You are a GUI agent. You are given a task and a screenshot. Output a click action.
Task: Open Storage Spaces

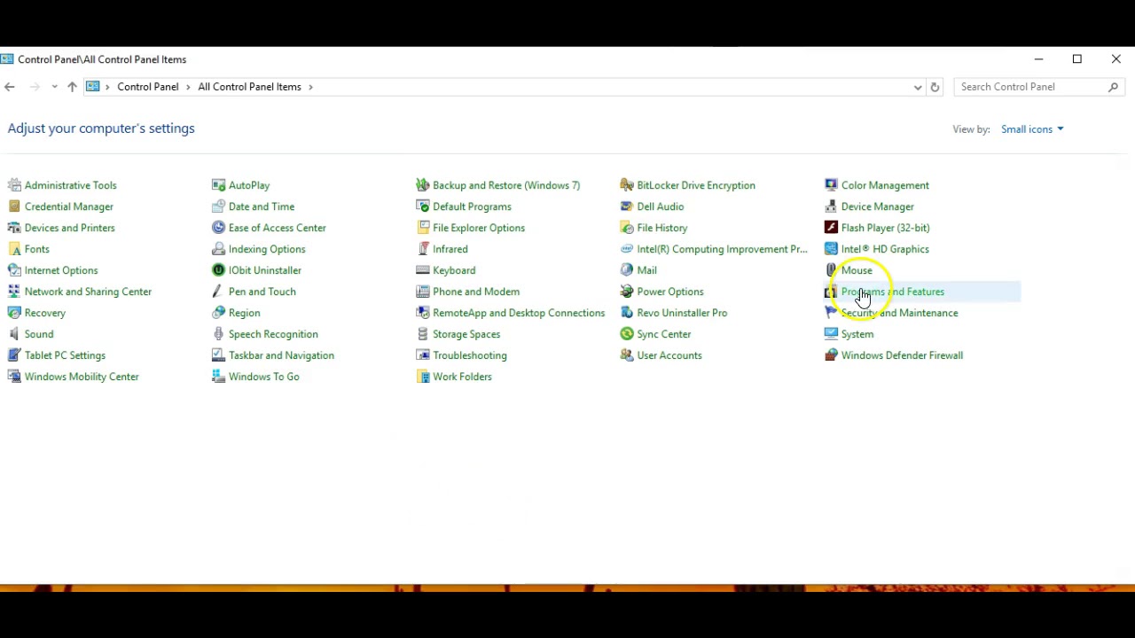466,334
